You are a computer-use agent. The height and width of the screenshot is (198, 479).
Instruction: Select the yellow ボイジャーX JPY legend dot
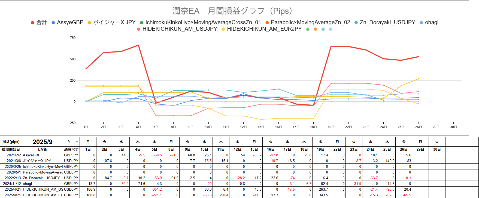point(89,23)
